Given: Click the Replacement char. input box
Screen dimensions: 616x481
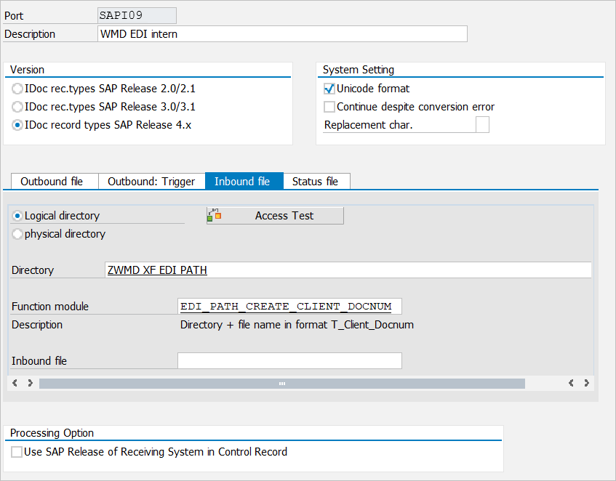Looking at the screenshot, I should [482, 125].
